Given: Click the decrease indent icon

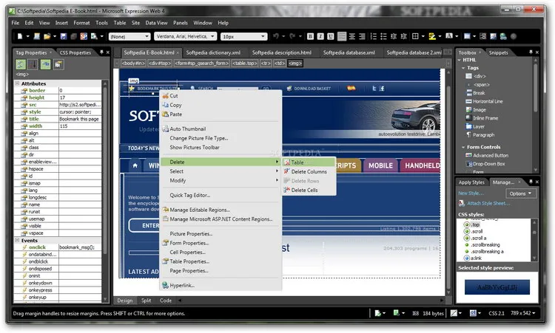Looking at the screenshot, I should (x=394, y=36).
